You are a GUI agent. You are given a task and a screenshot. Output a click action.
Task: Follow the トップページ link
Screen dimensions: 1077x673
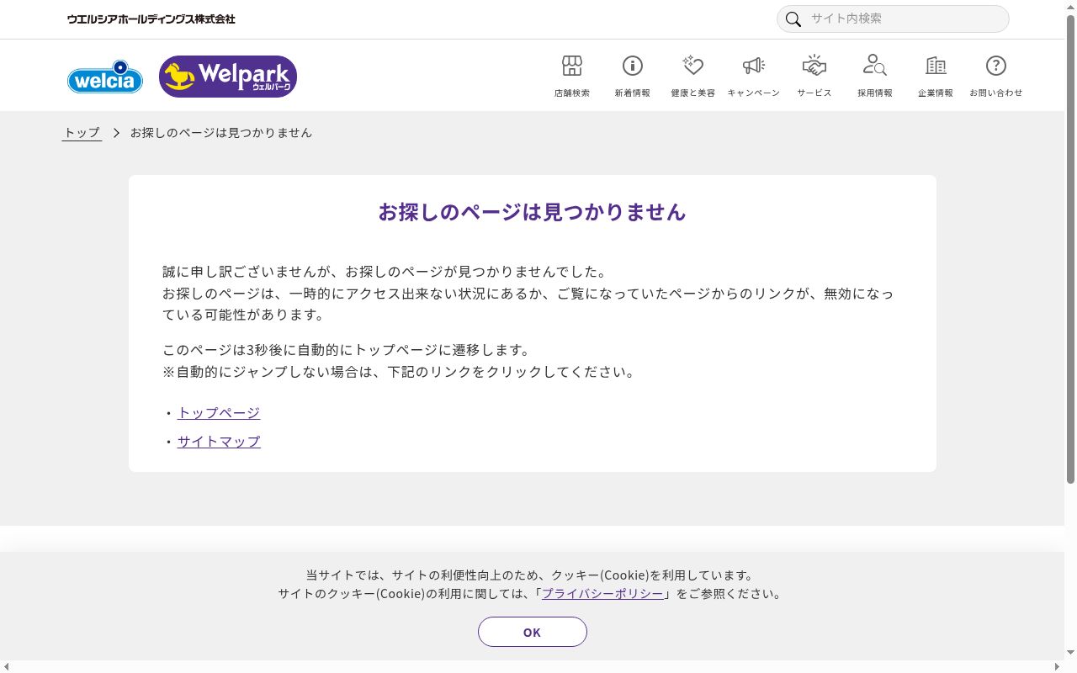219,413
